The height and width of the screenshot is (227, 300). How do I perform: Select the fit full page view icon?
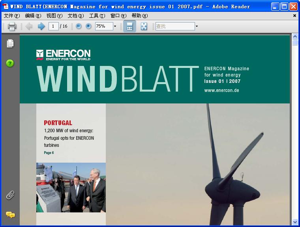click(144, 26)
